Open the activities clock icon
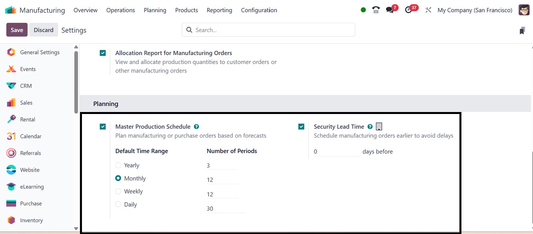 (408, 10)
